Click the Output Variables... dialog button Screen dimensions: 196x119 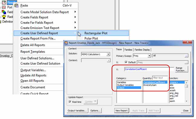tap(77, 110)
